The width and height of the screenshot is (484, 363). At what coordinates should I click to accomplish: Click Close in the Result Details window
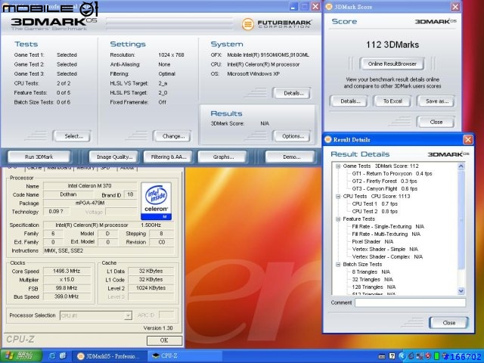click(448, 323)
